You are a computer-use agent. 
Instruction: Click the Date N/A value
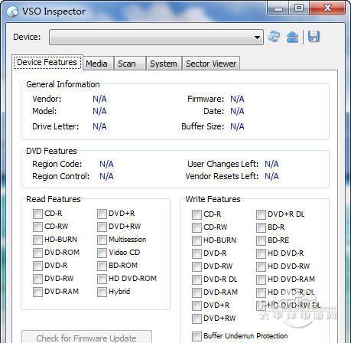click(237, 111)
